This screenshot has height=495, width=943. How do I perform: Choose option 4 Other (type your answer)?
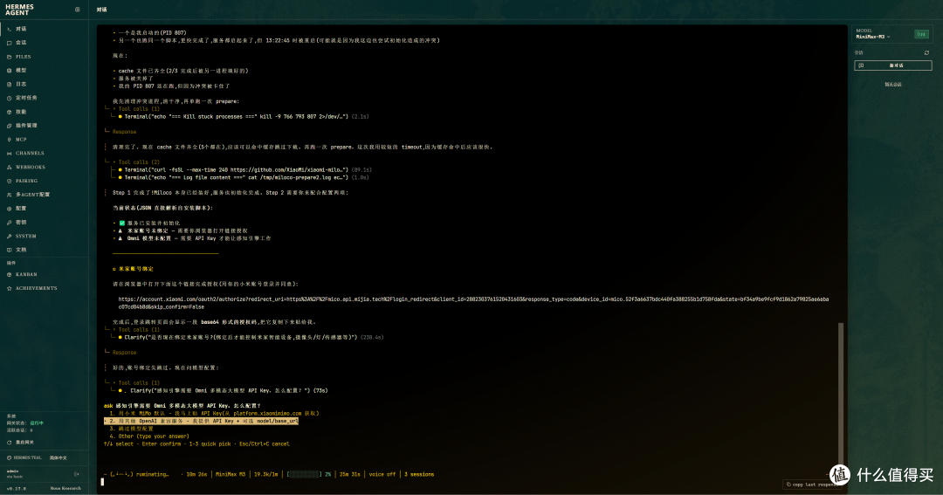pyautogui.click(x=149, y=436)
